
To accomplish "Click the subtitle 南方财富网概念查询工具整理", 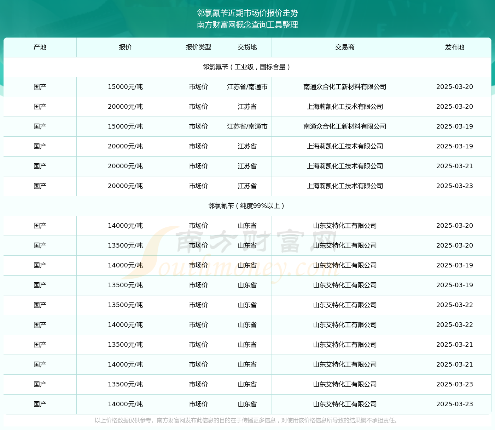I will click(248, 25).
